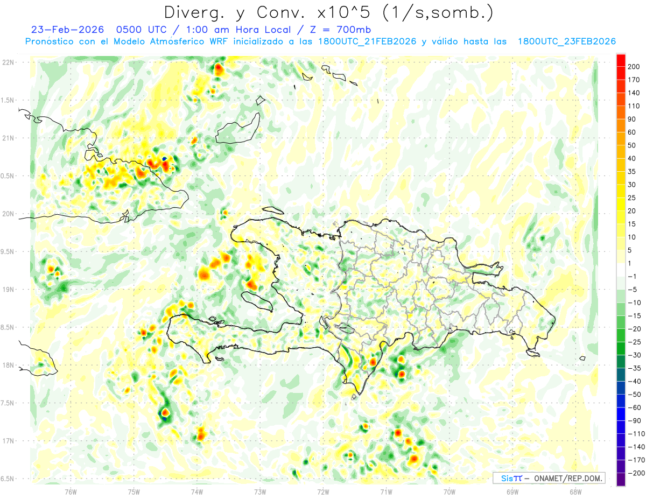Click the '76W' longitude label

click(71, 491)
